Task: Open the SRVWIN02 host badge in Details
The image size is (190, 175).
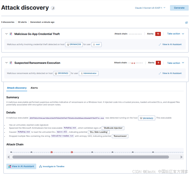Action: coord(147,118)
